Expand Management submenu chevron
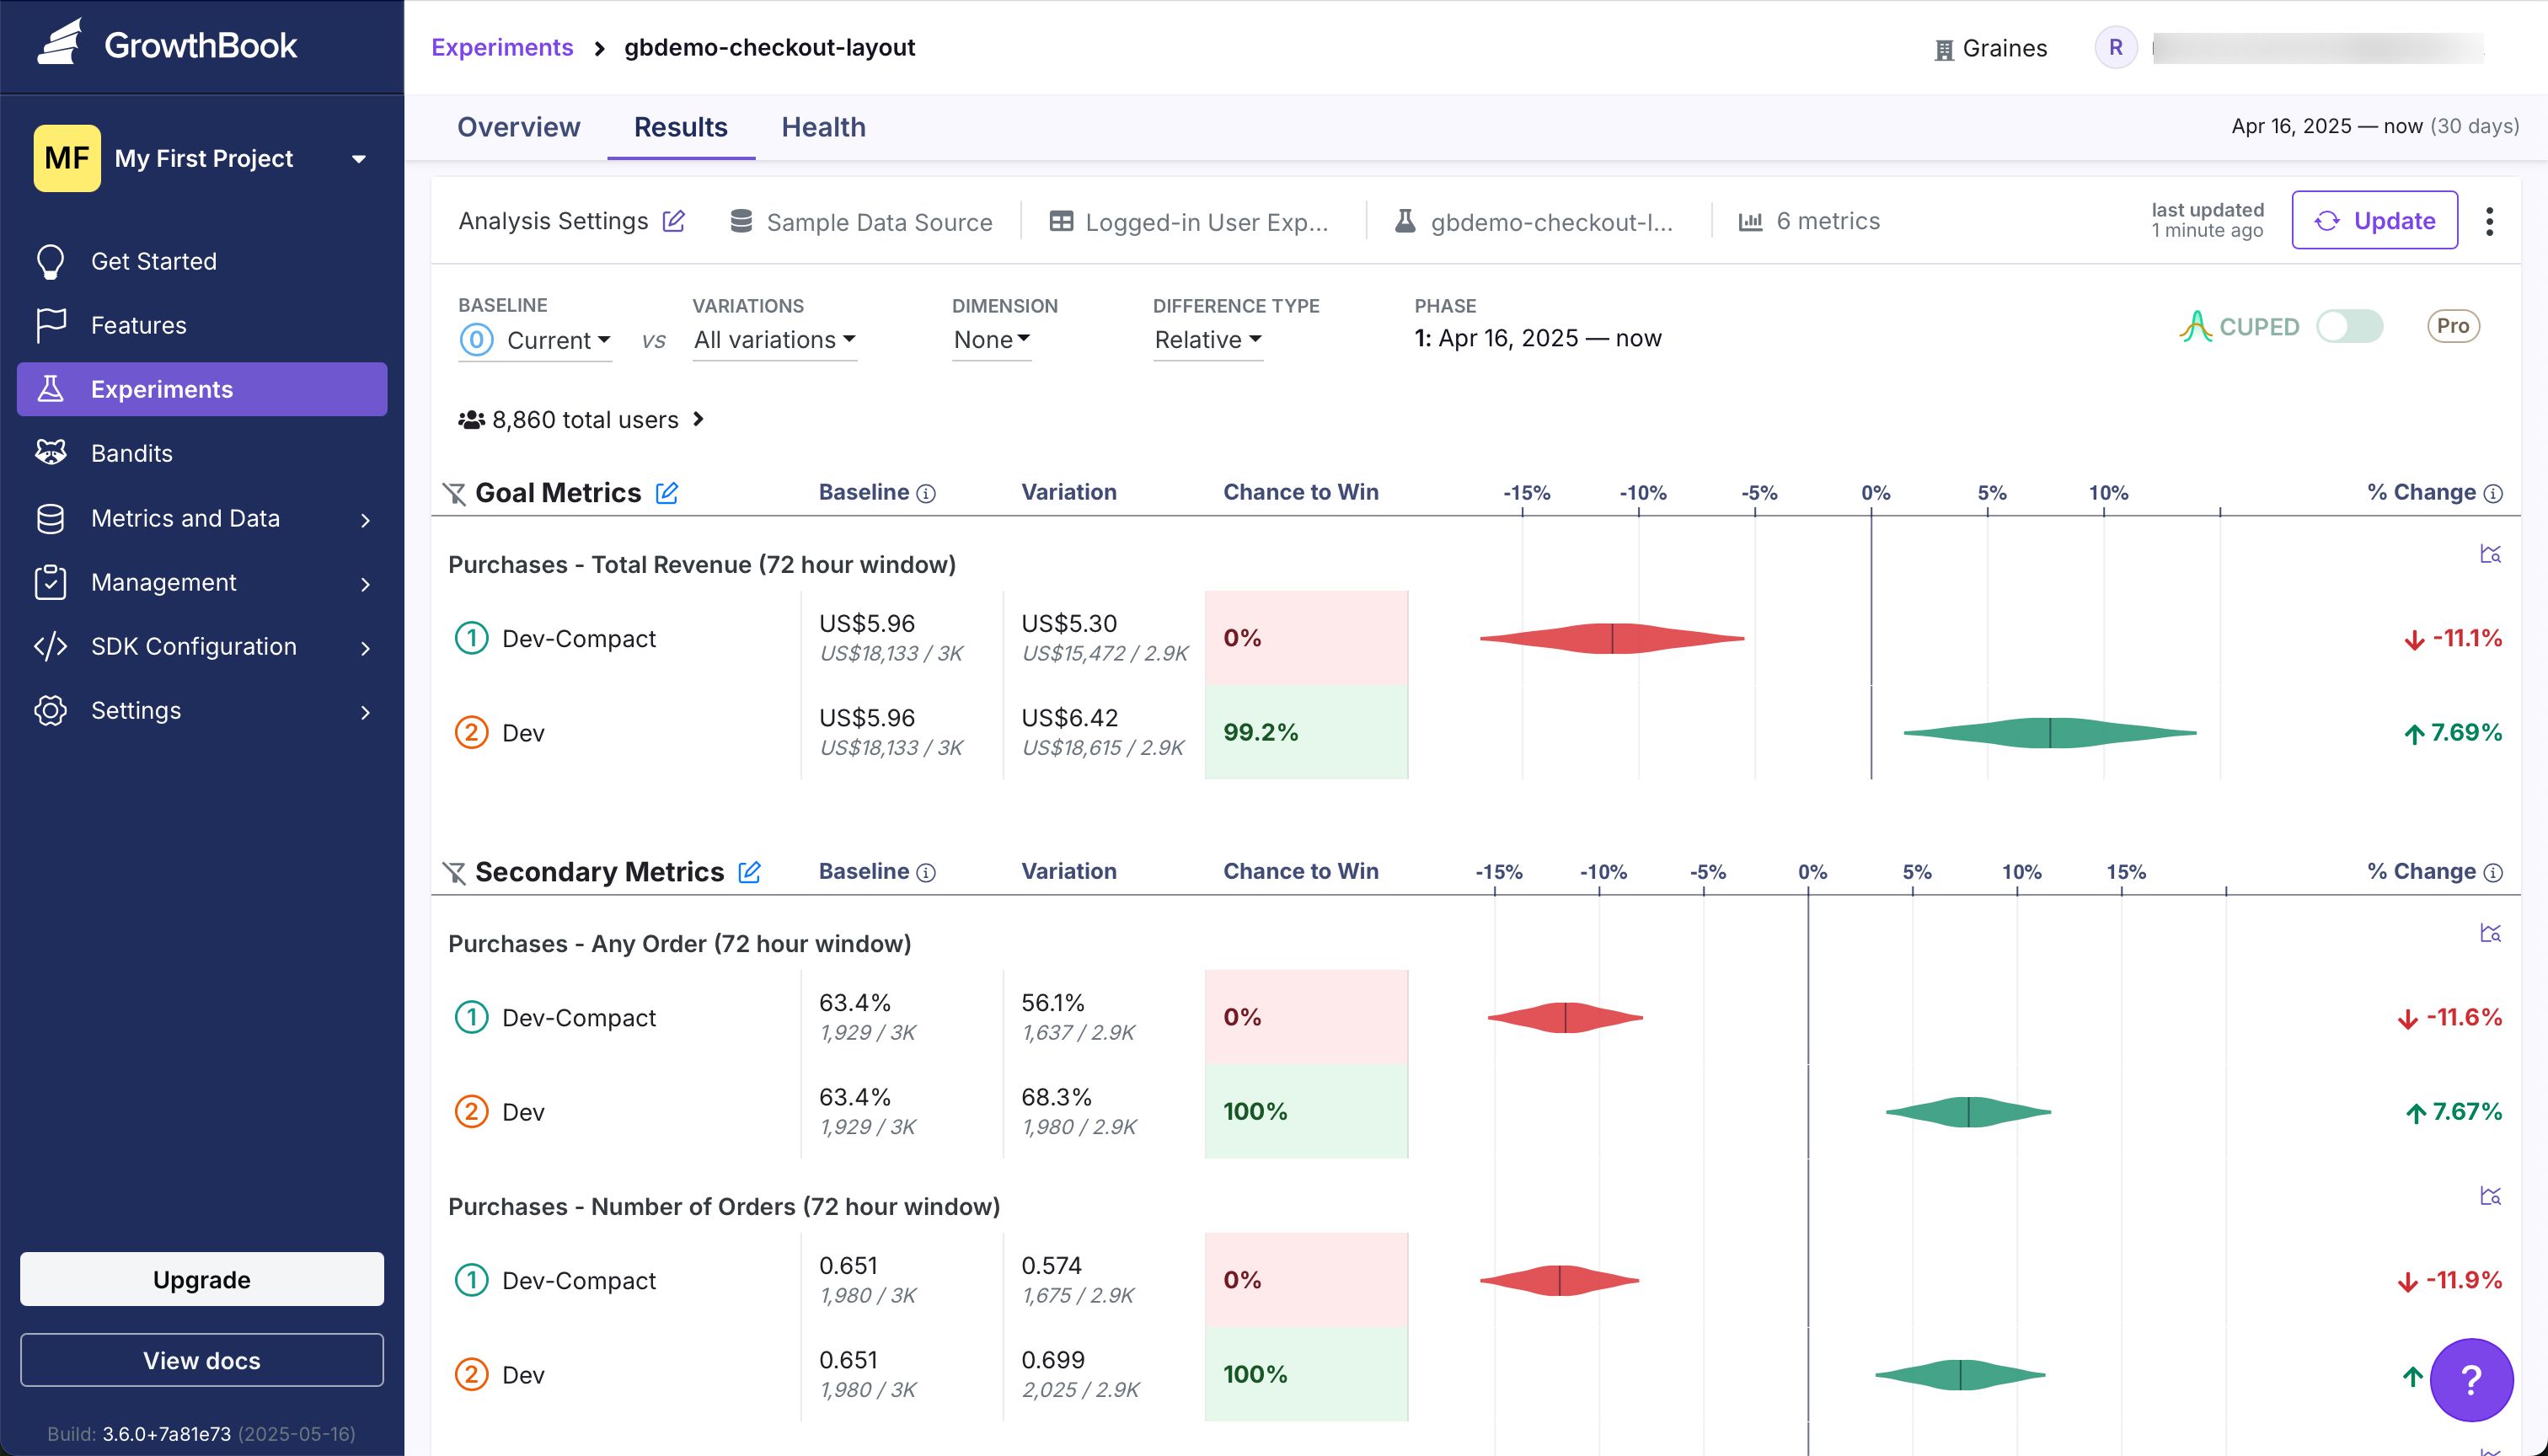Image resolution: width=2548 pixels, height=1456 pixels. point(365,583)
